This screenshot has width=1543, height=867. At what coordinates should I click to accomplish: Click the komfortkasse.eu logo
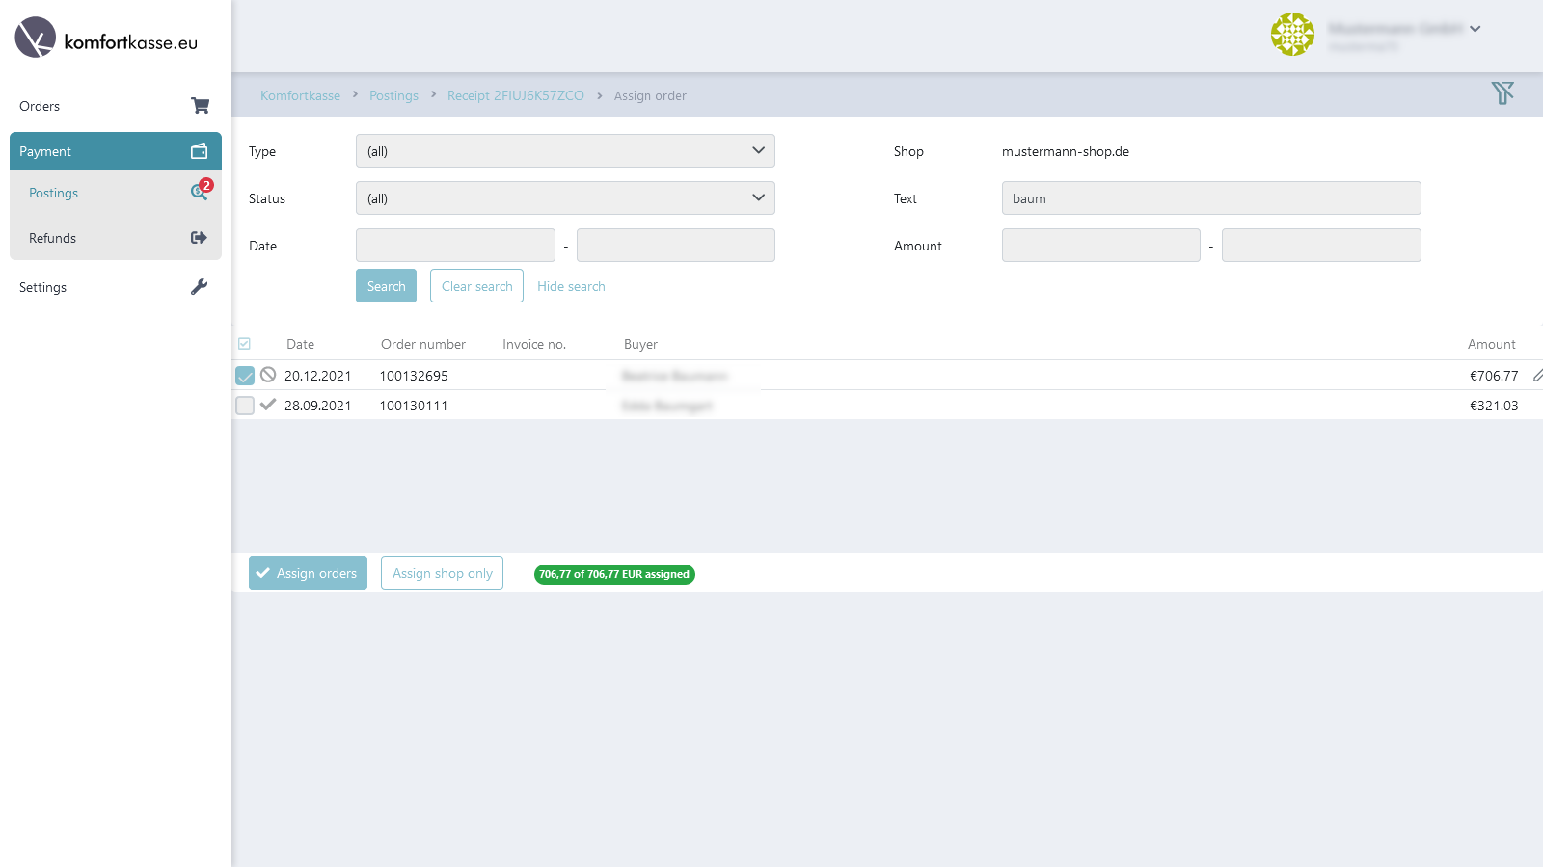click(x=106, y=39)
